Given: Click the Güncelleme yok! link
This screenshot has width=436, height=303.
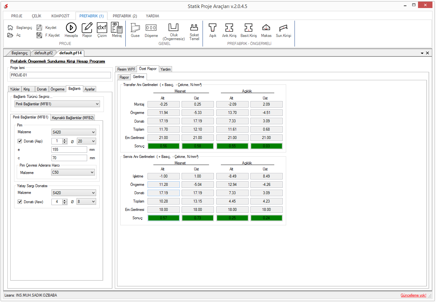Looking at the screenshot, I should pos(413,295).
